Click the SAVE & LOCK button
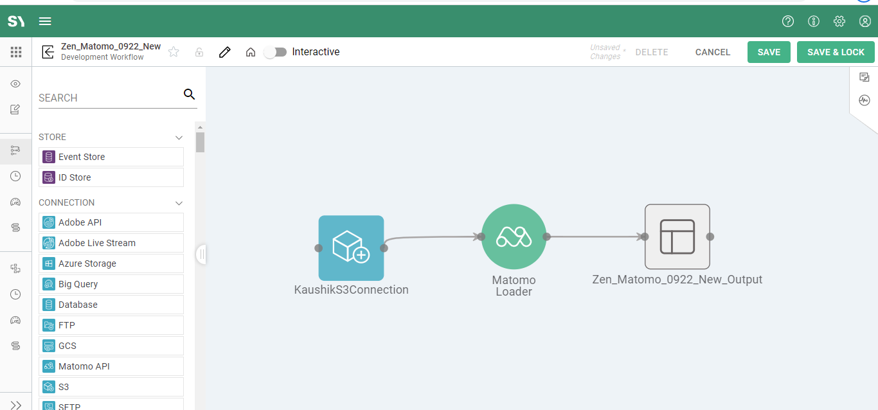Image resolution: width=878 pixels, height=410 pixels. [835, 52]
